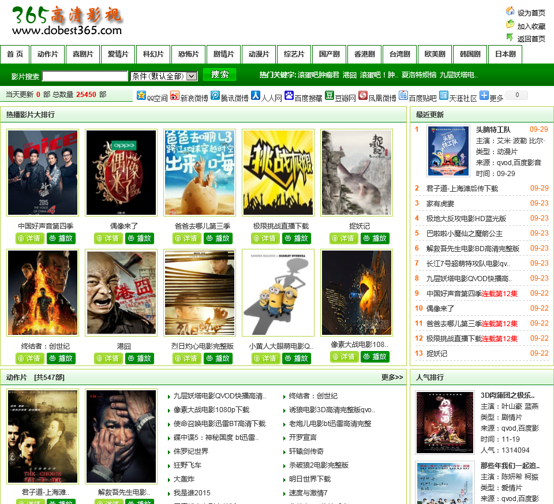Click 详情 under 爸爸去哪儿第三季
This screenshot has height=504, width=554.
(186, 238)
